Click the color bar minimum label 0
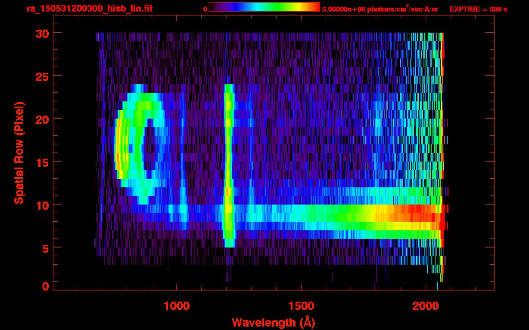Viewport: 529px width, 330px height. click(205, 9)
